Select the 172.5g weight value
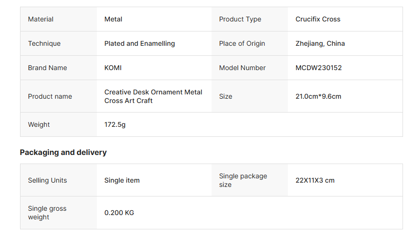 click(115, 124)
